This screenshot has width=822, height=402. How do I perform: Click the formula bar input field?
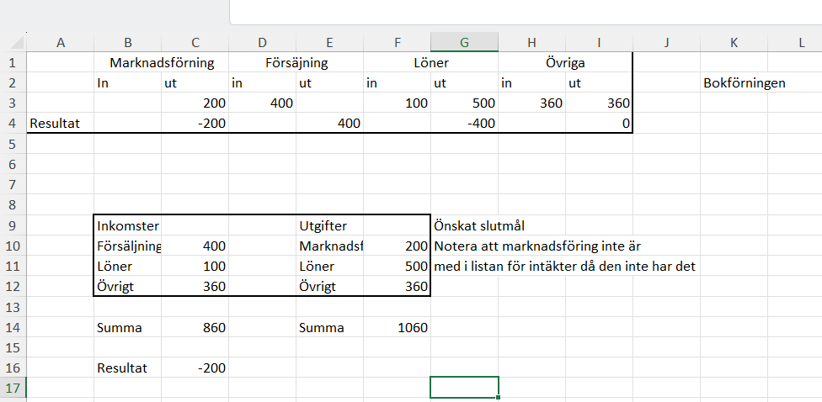[x=526, y=12]
